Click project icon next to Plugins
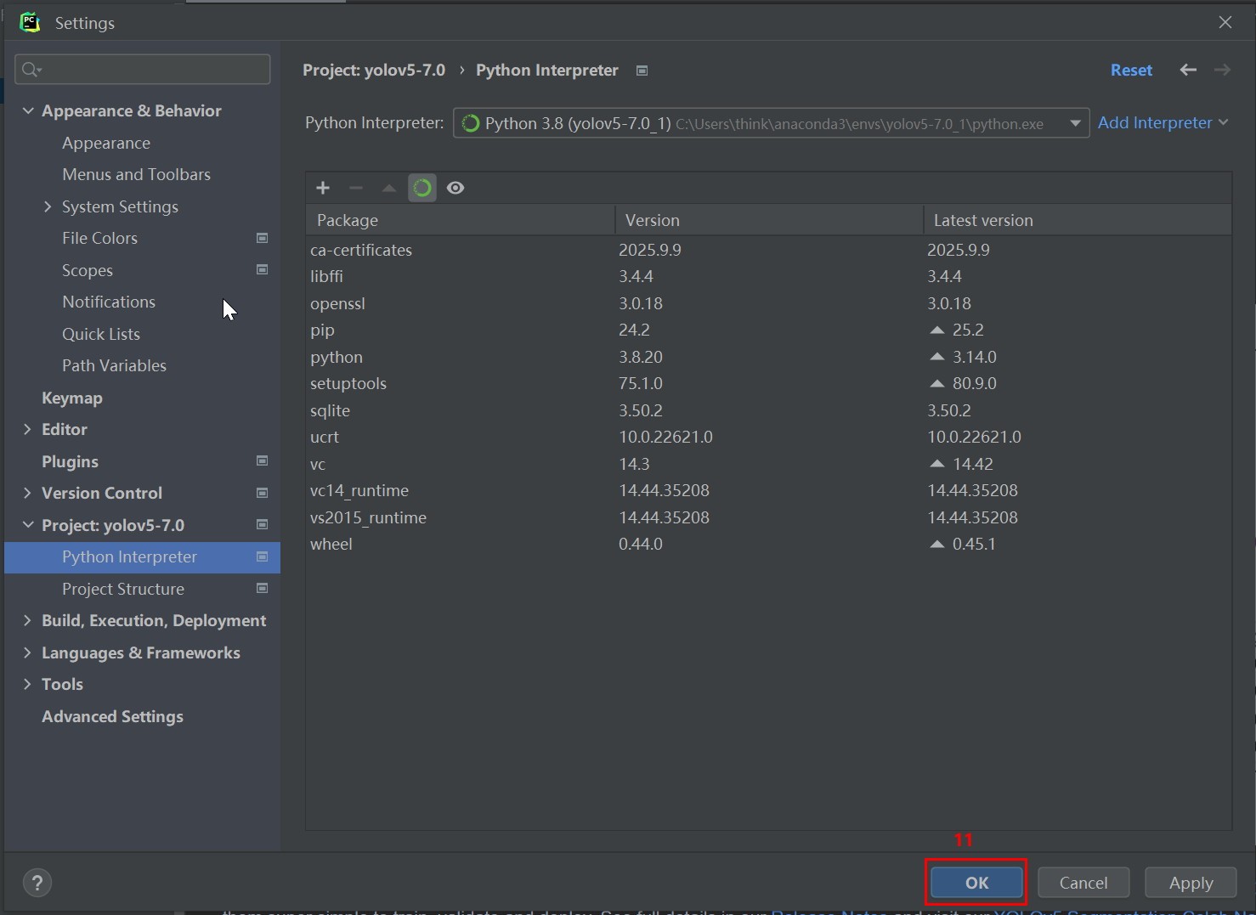 pos(263,460)
